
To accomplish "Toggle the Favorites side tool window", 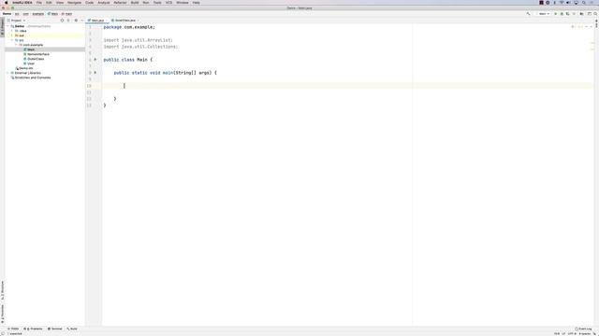I will [2, 314].
